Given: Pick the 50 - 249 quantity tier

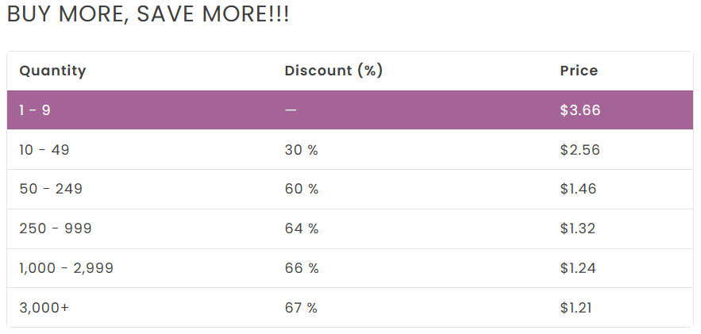Looking at the screenshot, I should [51, 189].
